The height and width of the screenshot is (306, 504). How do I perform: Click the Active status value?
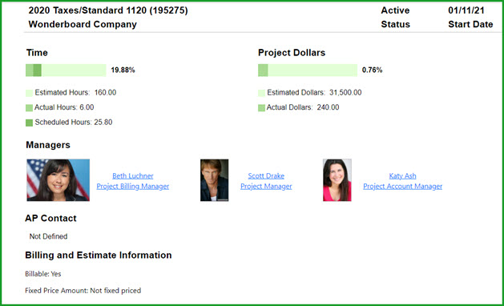coord(395,10)
